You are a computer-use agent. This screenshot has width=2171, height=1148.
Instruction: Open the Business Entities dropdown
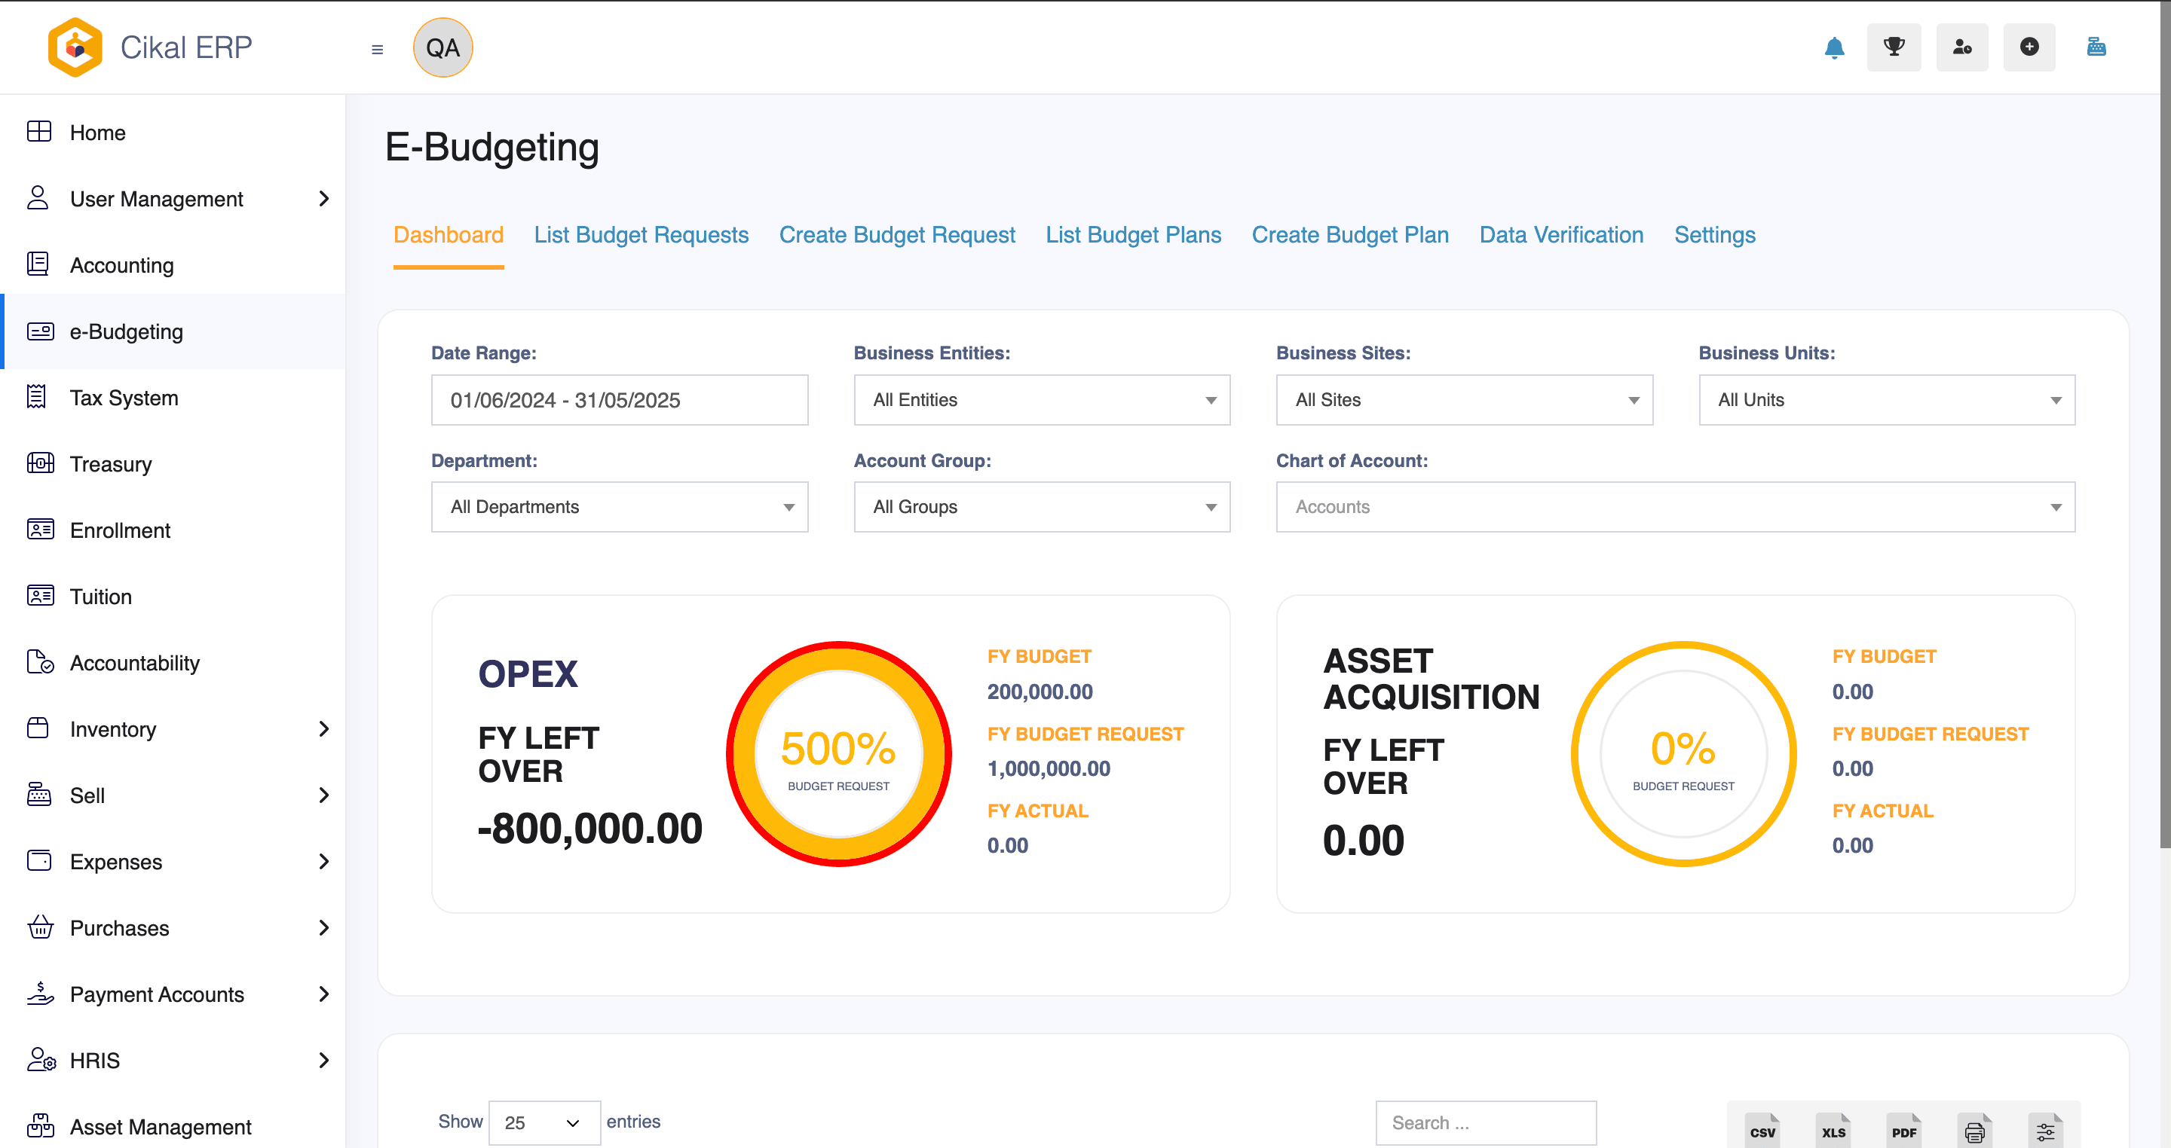point(1042,400)
